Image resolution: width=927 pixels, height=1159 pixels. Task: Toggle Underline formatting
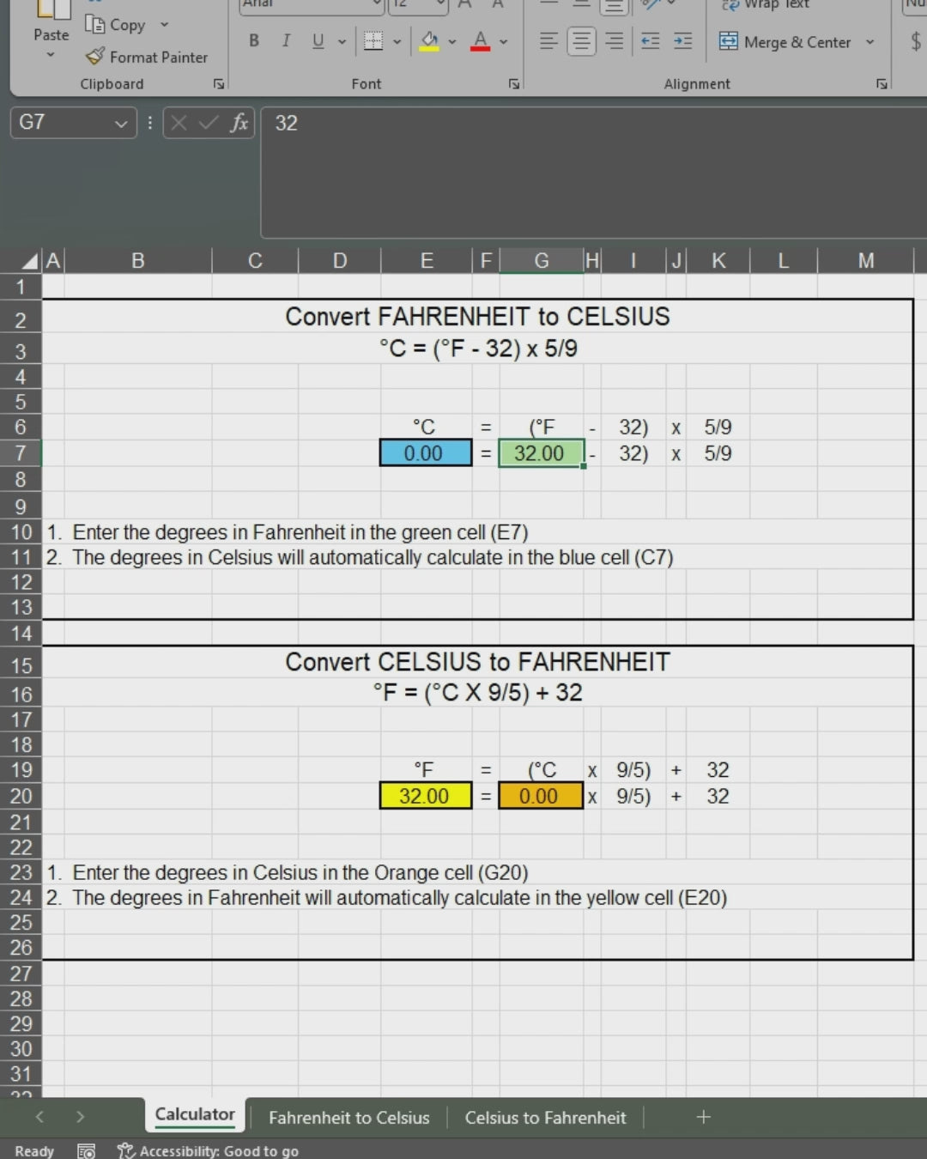point(318,41)
